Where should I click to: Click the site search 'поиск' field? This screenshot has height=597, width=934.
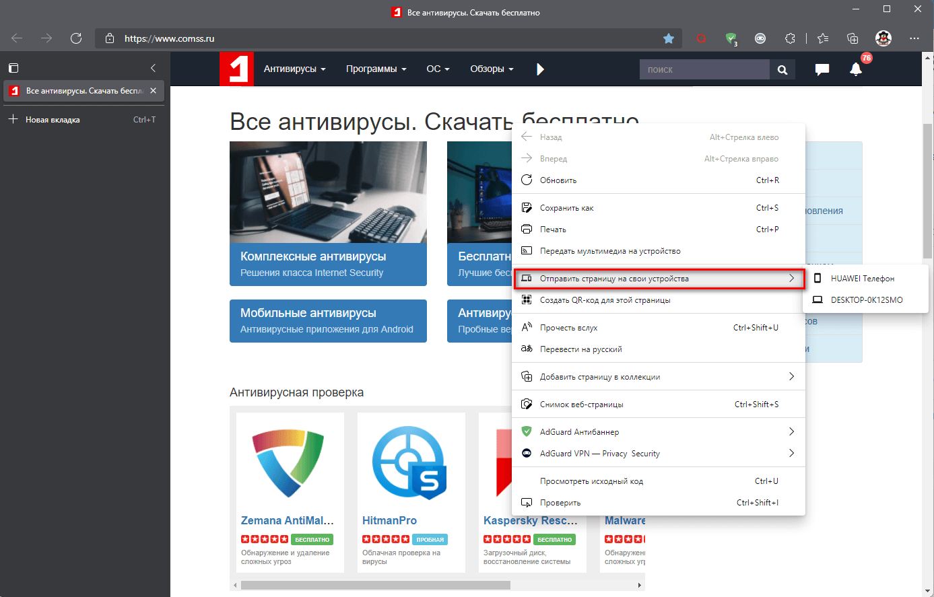click(704, 69)
